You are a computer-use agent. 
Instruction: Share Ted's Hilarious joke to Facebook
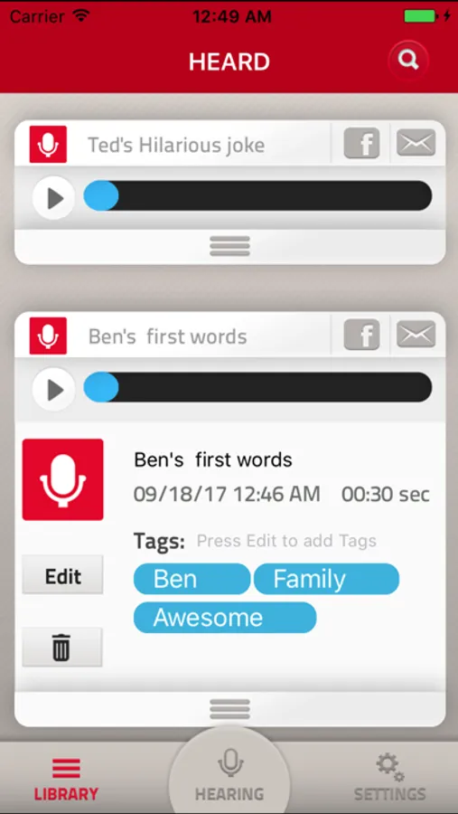coord(361,143)
